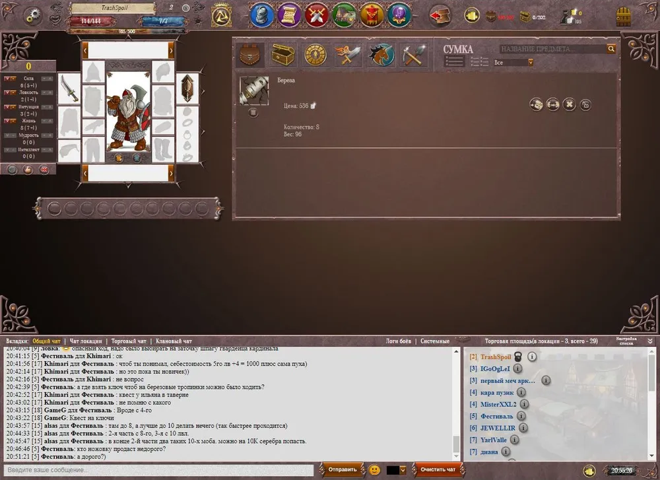Screen dimensions: 660x480
Task: Select the unicorn mount category icon
Action: [x=381, y=55]
